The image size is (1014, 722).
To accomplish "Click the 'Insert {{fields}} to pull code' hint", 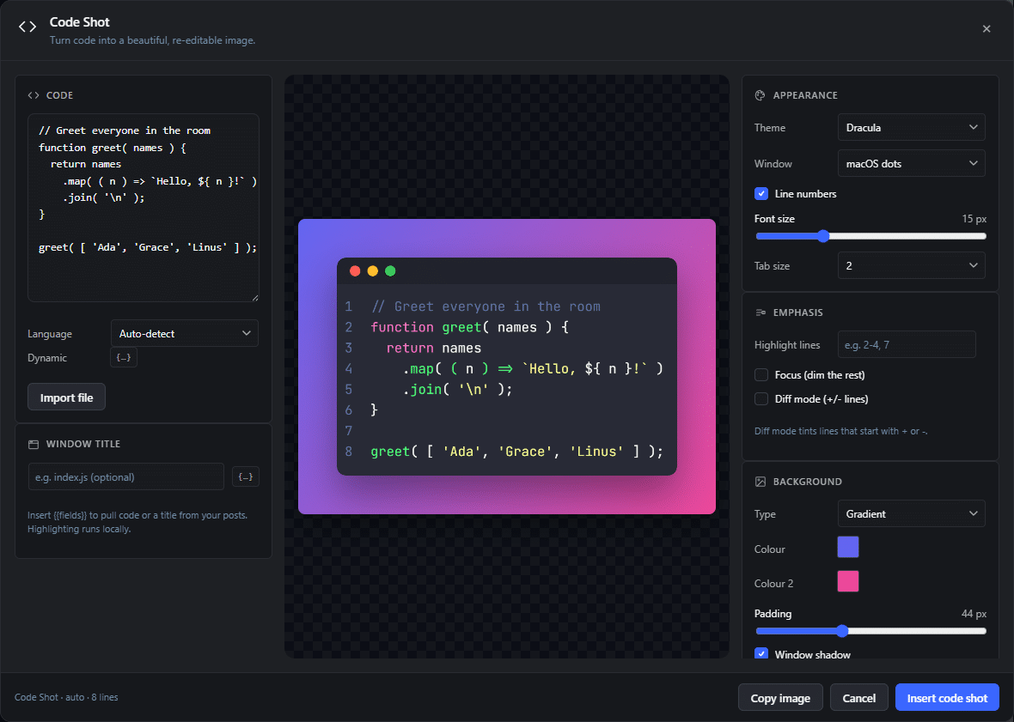I will (137, 522).
